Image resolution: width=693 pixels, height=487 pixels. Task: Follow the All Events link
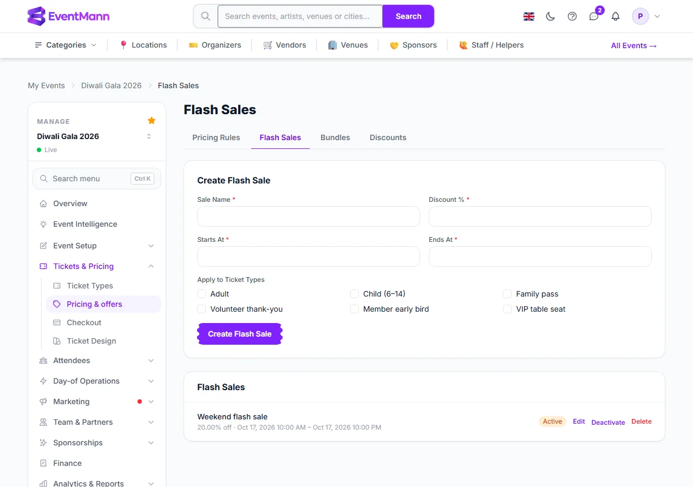[x=634, y=45]
